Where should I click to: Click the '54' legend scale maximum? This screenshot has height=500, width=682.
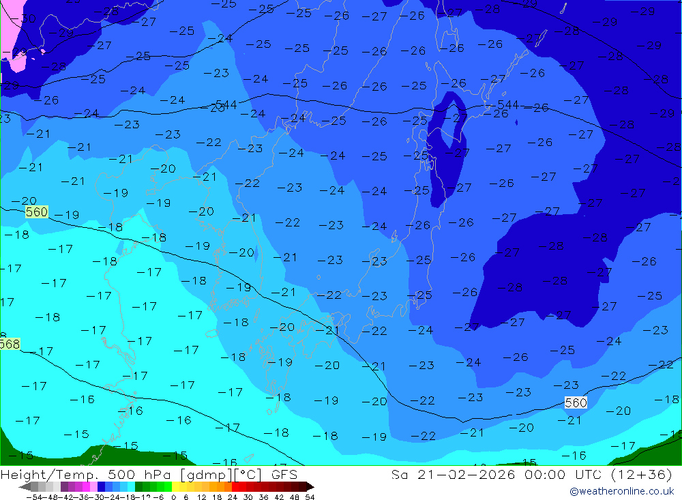[310, 497]
